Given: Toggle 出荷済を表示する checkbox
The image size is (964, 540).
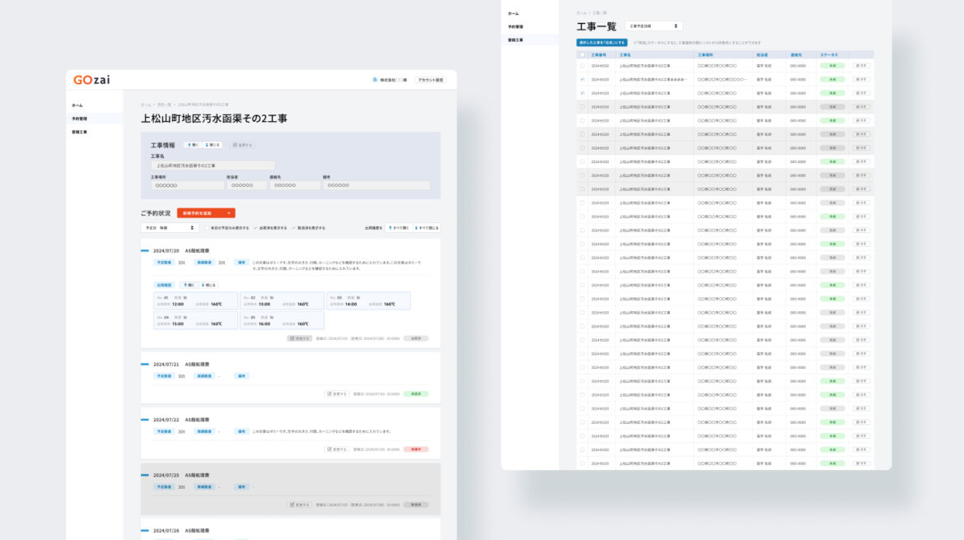Looking at the screenshot, I should coord(255,228).
